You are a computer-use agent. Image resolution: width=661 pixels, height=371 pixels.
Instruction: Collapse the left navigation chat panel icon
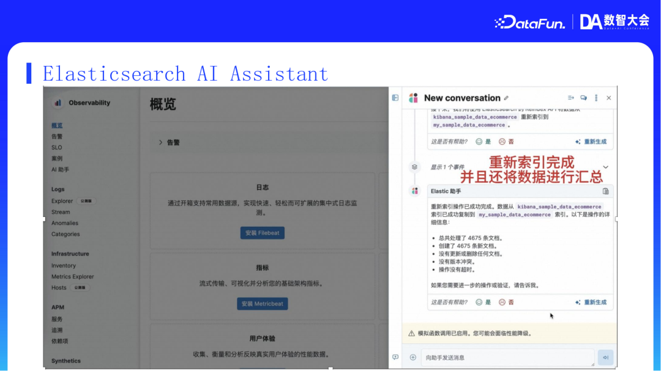point(395,97)
